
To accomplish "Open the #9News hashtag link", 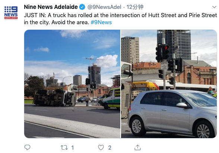I will tap(101, 22).
